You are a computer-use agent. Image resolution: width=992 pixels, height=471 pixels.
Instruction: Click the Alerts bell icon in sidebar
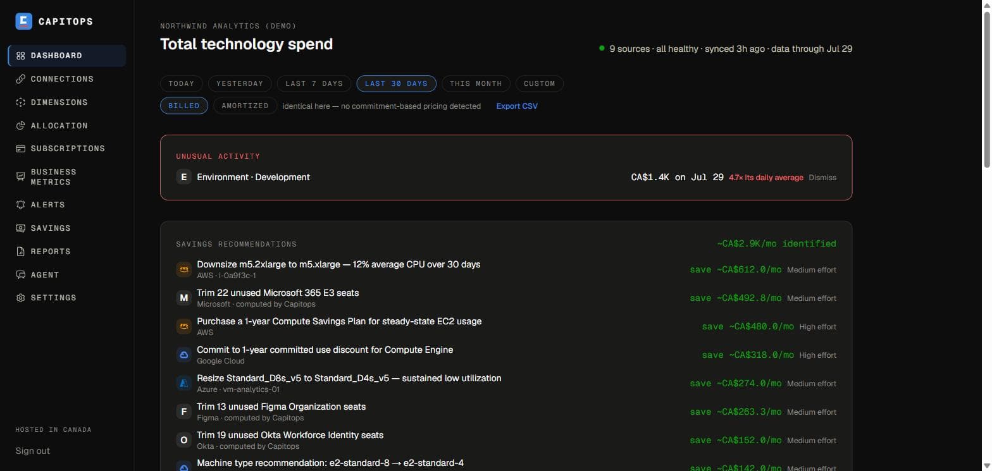coord(20,205)
